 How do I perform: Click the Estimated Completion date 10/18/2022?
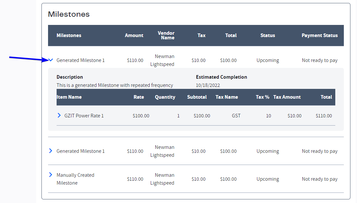[208, 85]
